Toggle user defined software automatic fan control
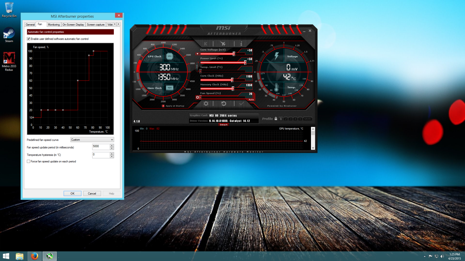The image size is (465, 261). point(28,39)
